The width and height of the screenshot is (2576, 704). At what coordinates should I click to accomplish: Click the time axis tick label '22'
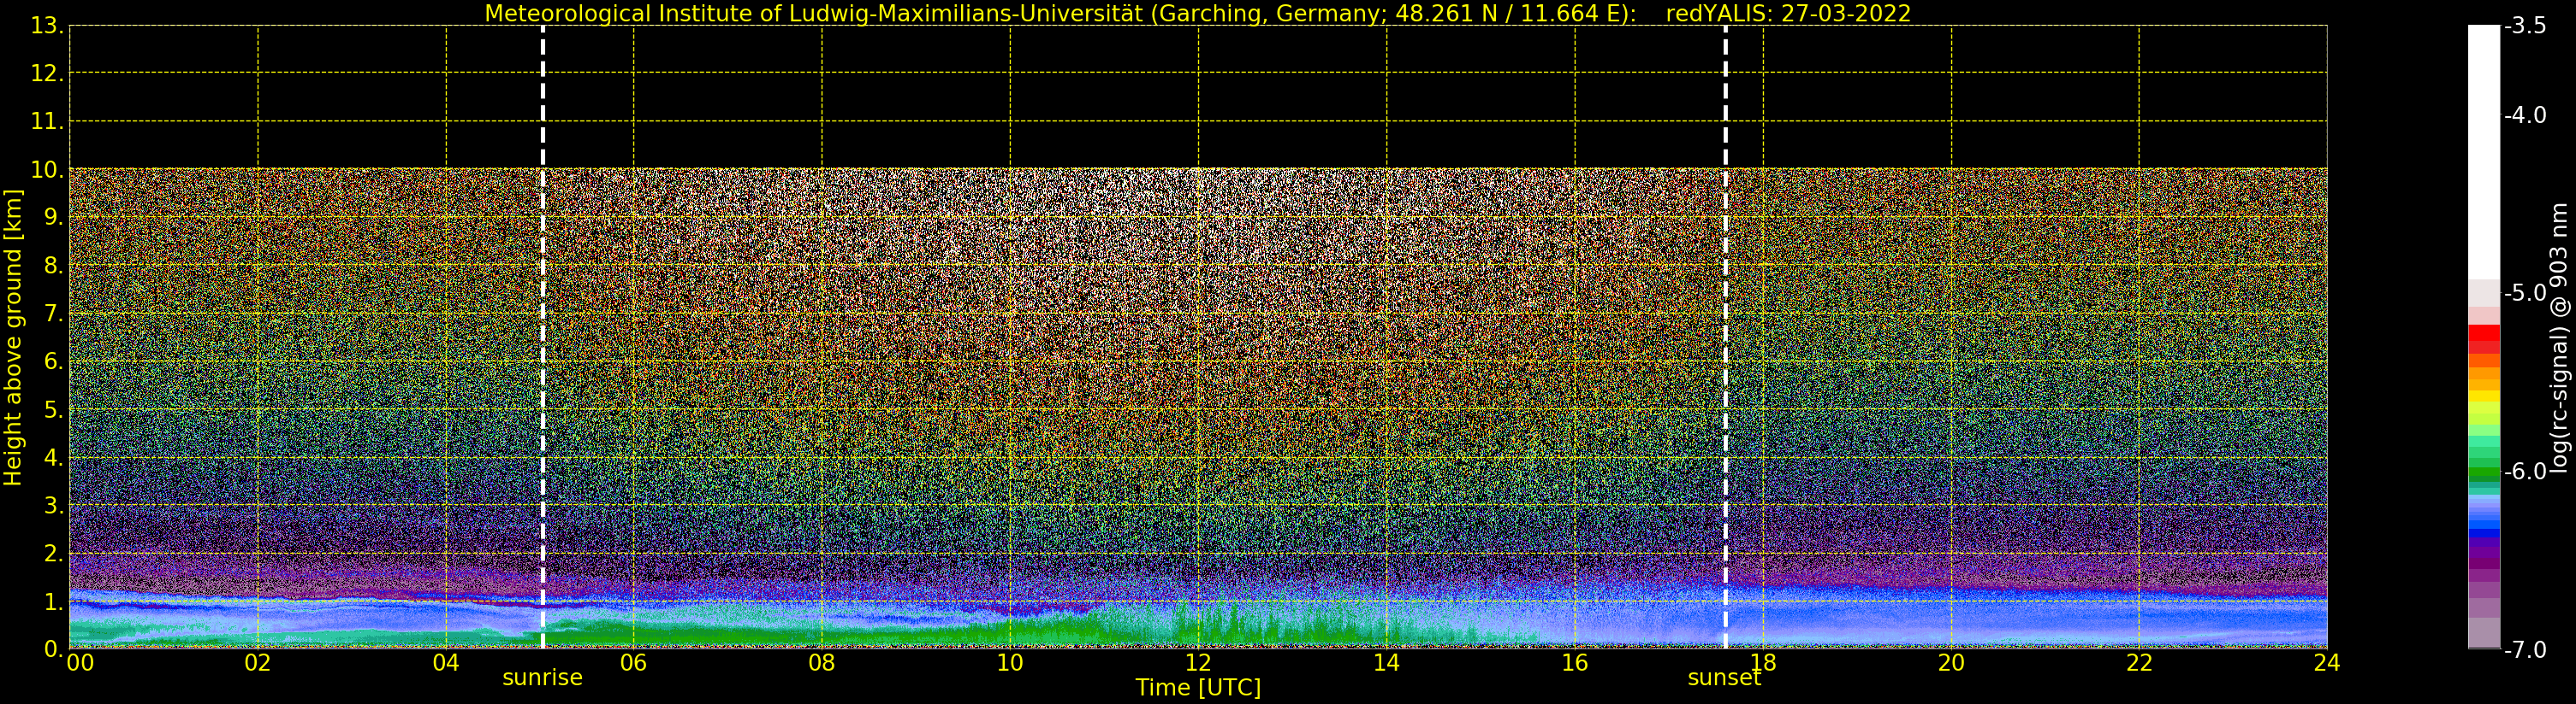coord(2139,663)
